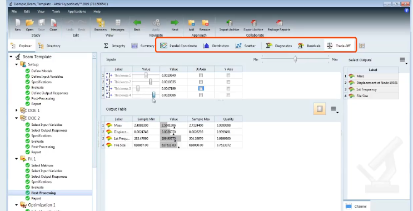Open the Integrity tab

[115, 46]
